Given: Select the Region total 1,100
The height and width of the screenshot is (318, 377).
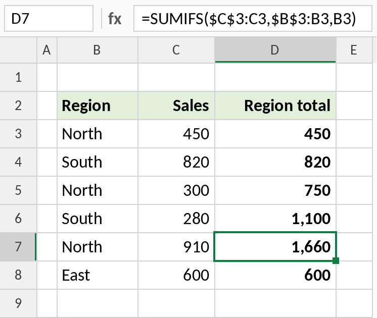Looking at the screenshot, I should click(x=275, y=219).
